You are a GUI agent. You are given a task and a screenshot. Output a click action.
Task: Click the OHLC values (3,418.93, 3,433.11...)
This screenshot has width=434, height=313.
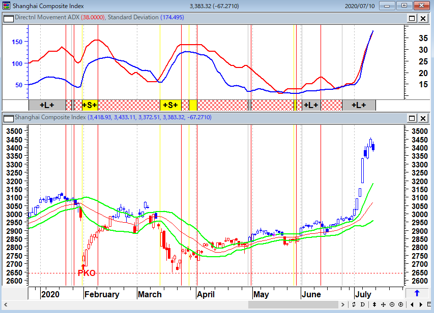tap(150, 117)
